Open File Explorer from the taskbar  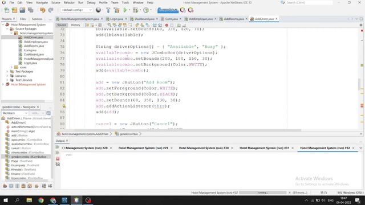click(29, 200)
